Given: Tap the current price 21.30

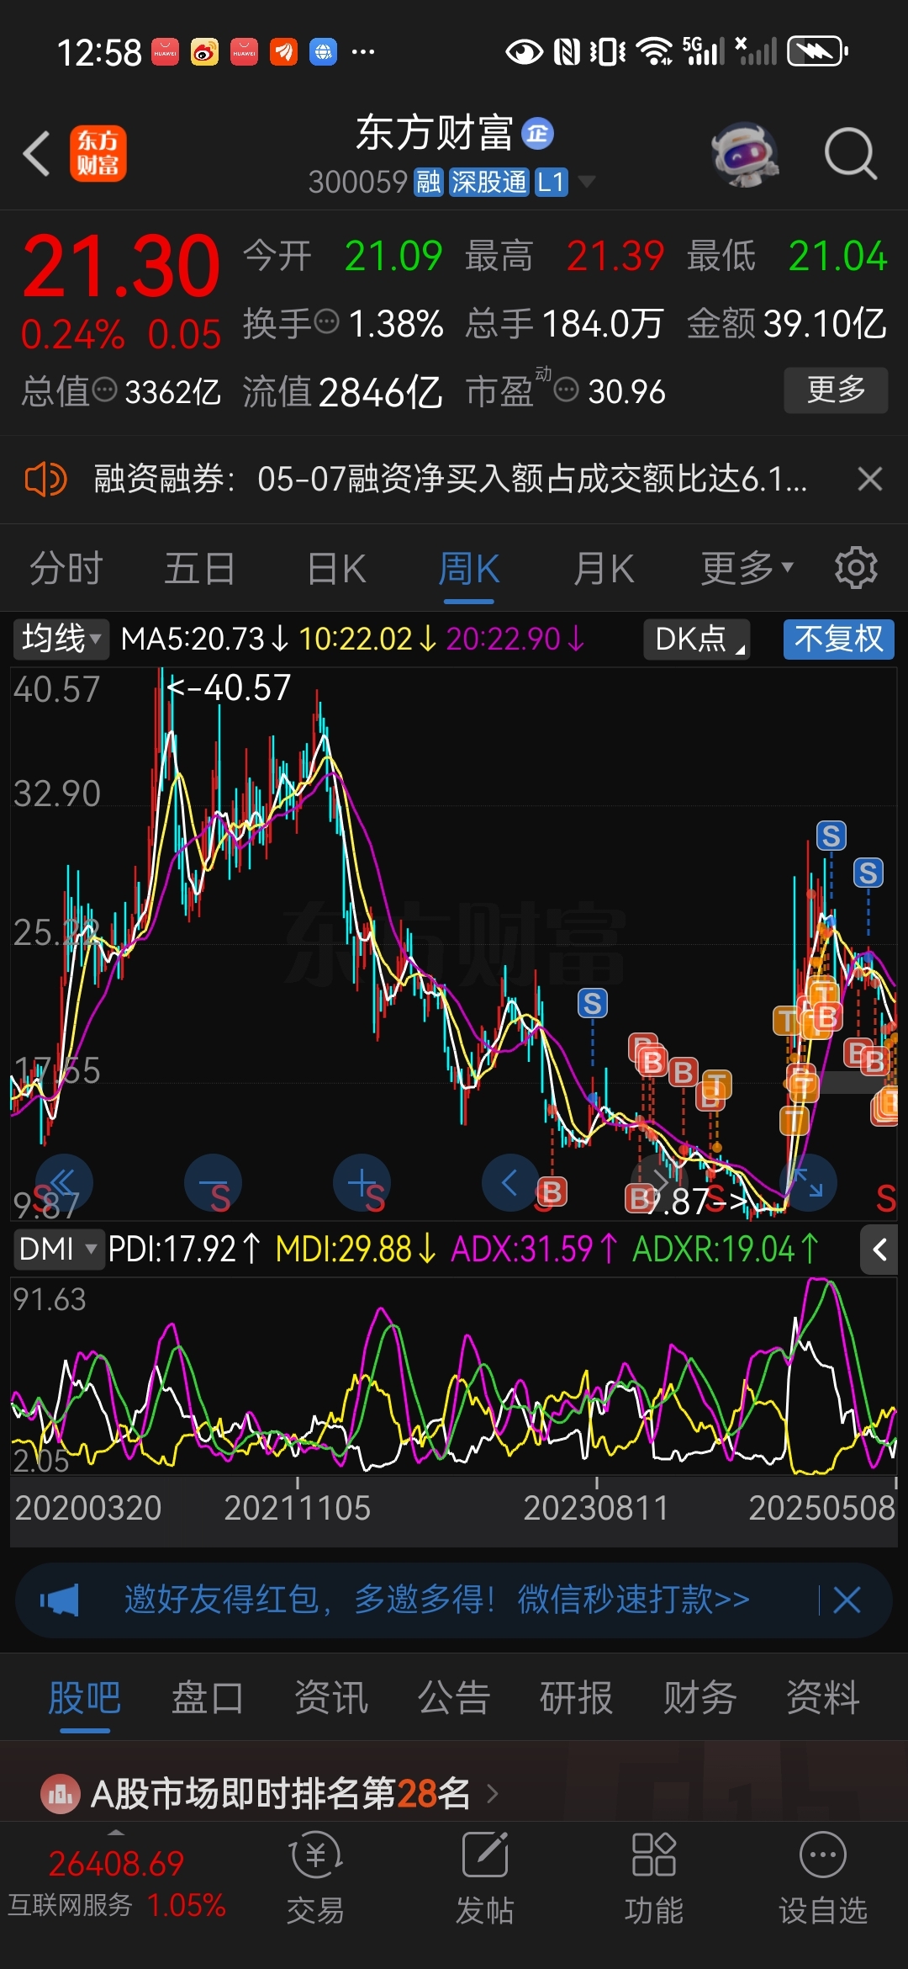Looking at the screenshot, I should click(x=121, y=267).
